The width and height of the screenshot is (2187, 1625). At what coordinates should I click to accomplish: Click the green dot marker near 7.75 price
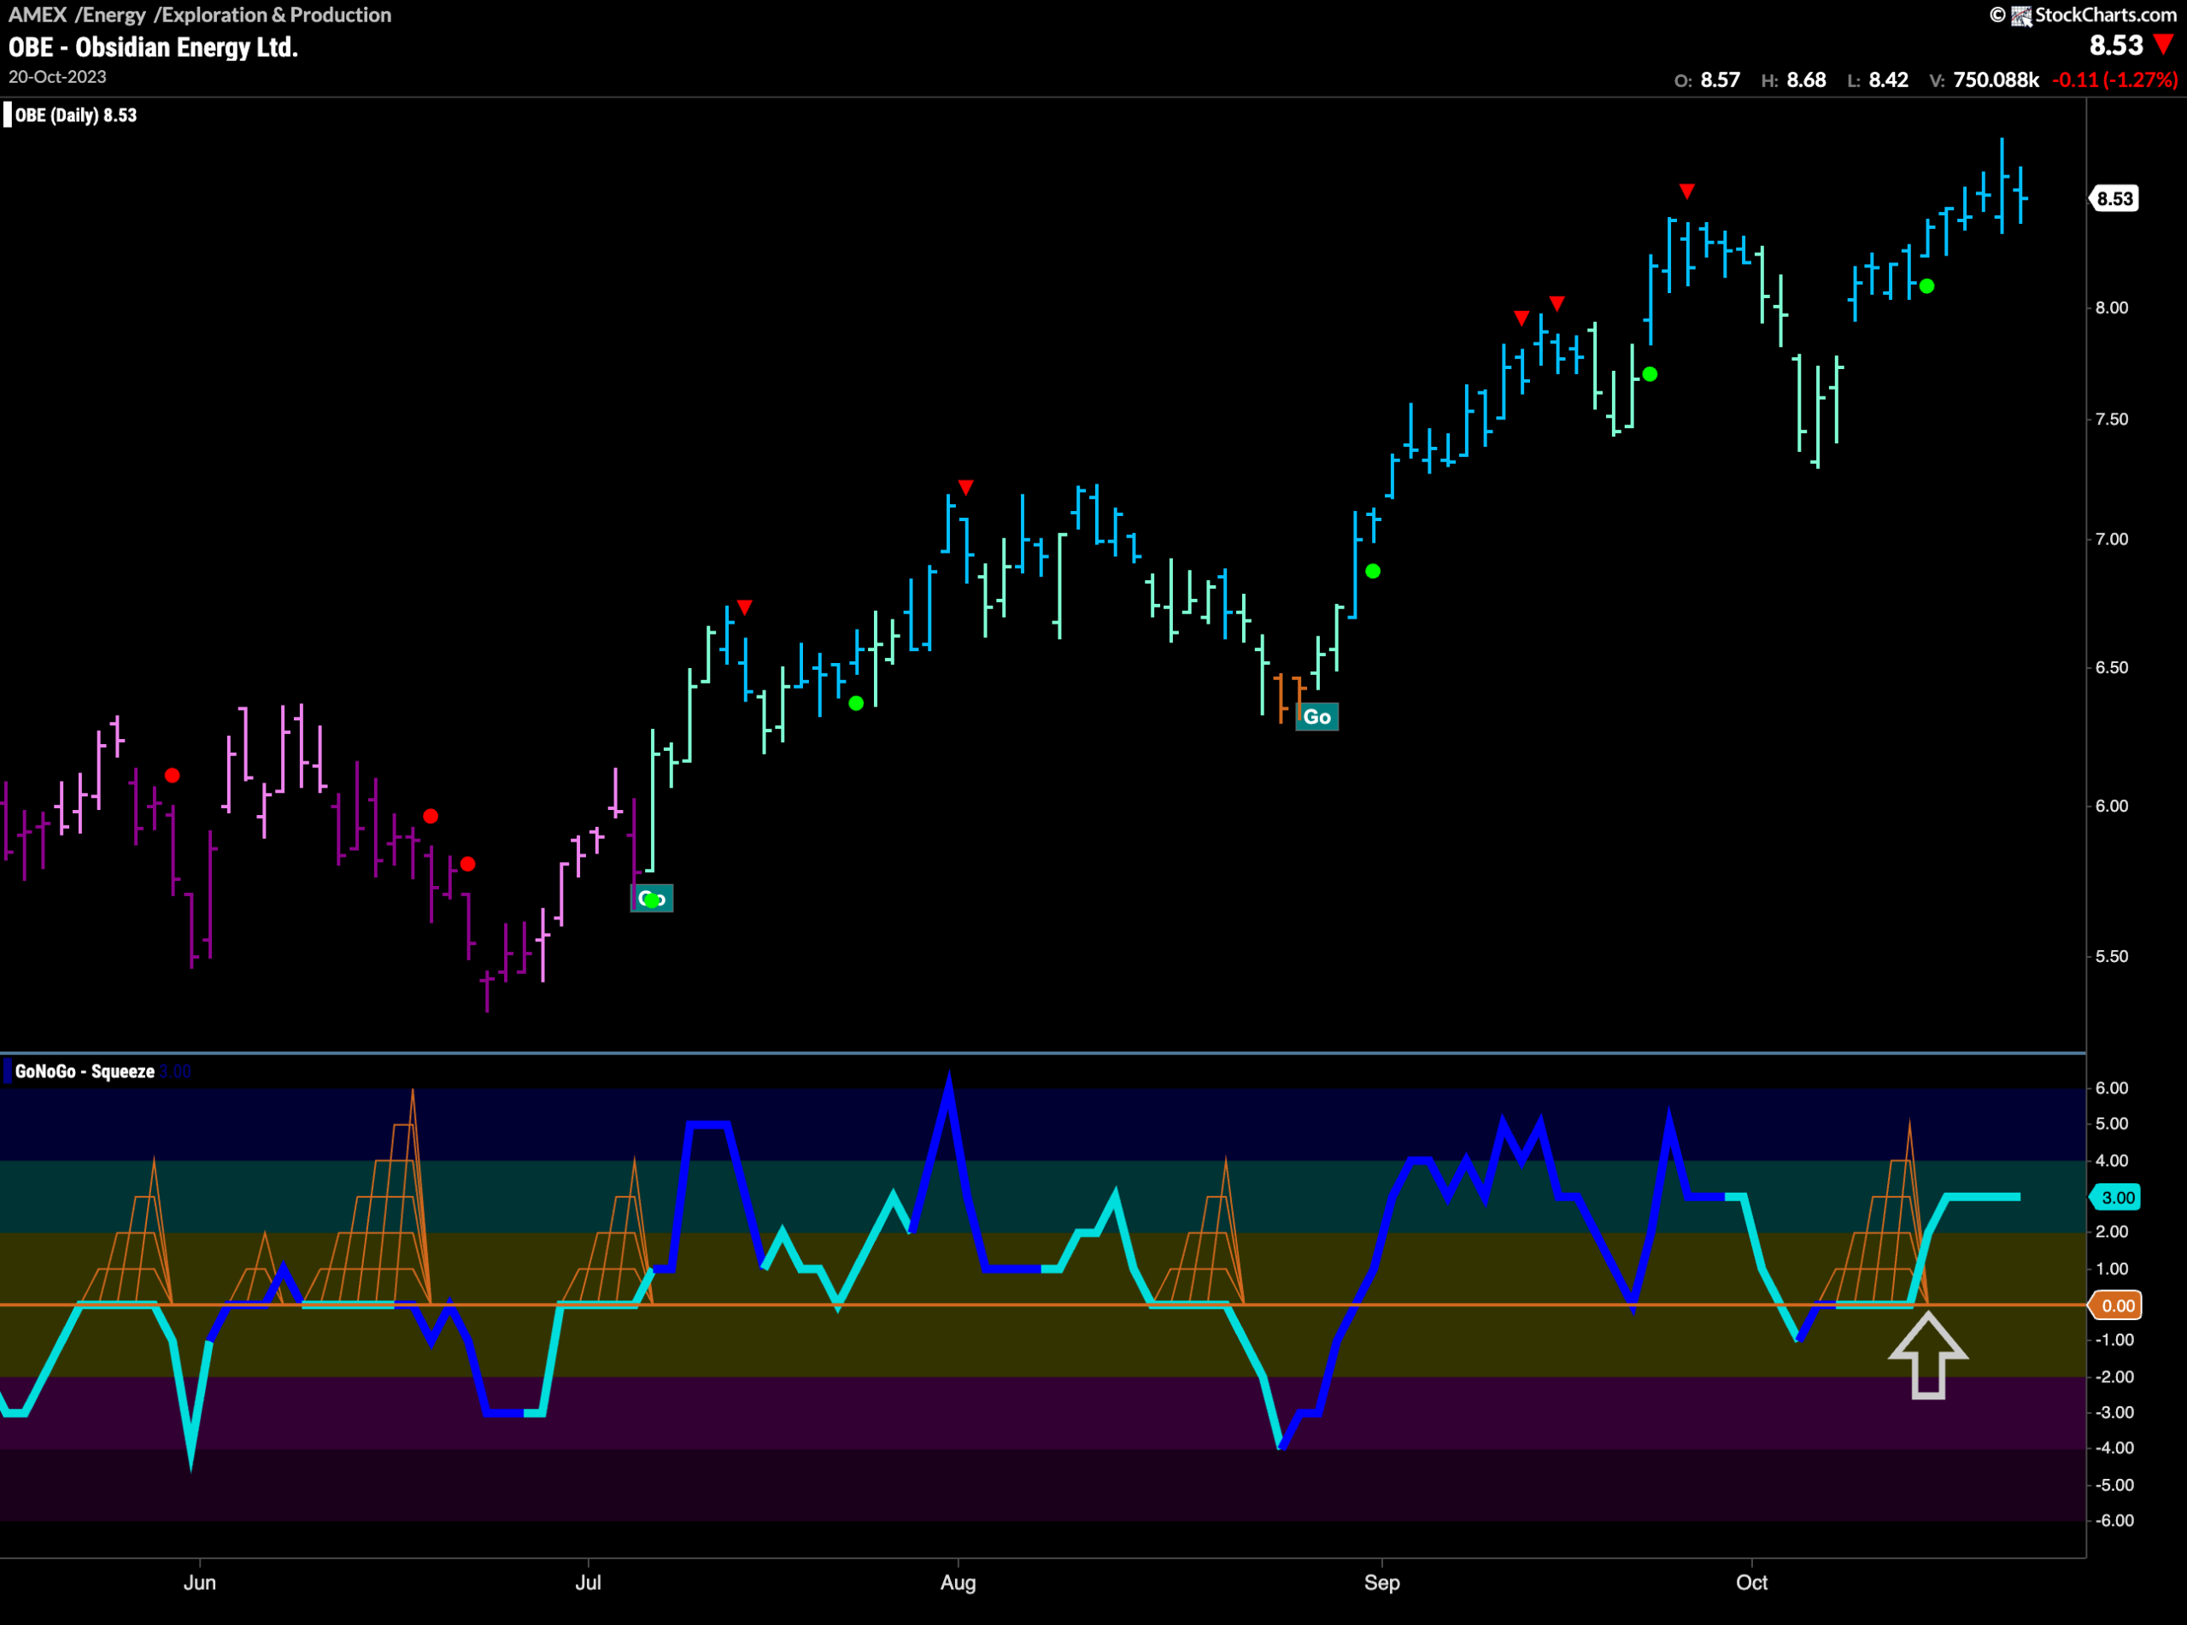(x=1651, y=374)
